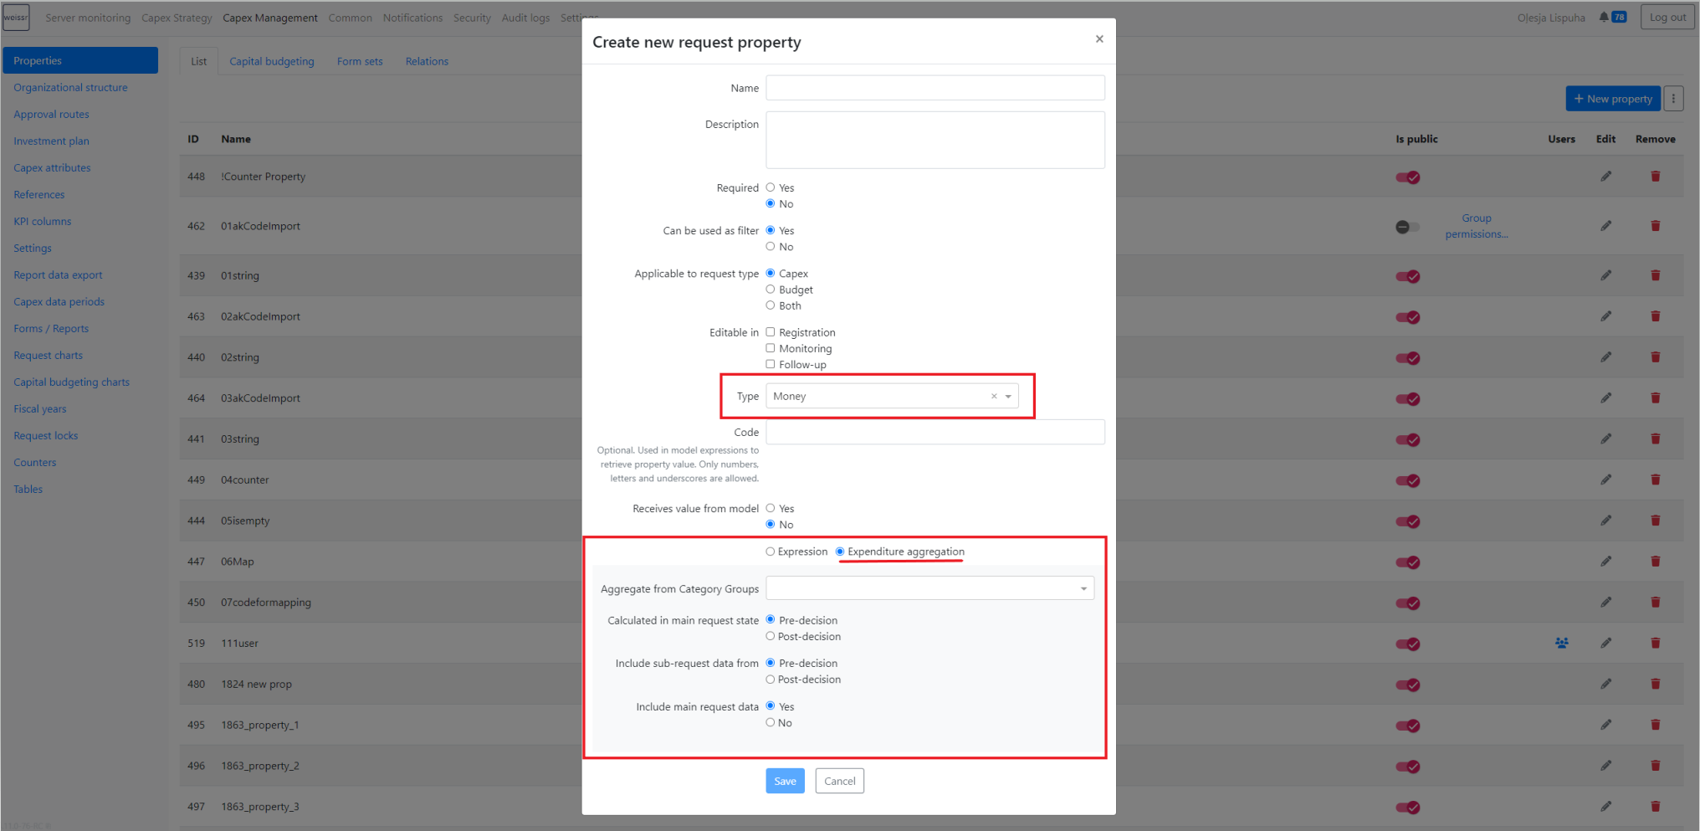Click into the Name input field

(x=934, y=88)
